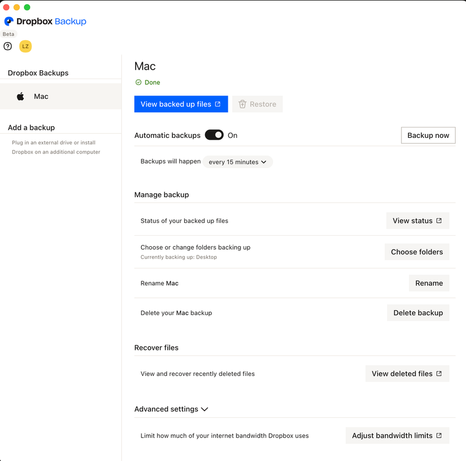This screenshot has height=461, width=466.
Task: Turn off Automatic backups toggle
Action: [214, 135]
